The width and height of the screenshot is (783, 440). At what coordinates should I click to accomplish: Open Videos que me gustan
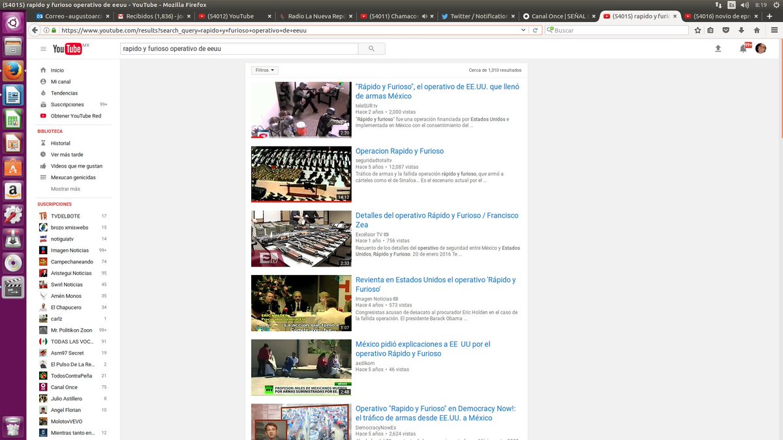coord(76,166)
